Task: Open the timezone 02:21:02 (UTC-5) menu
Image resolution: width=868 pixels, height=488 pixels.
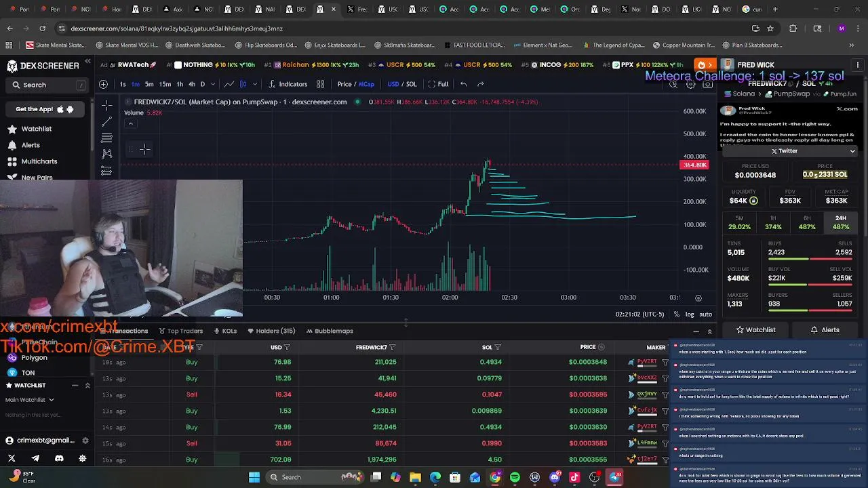Action: pos(639,314)
